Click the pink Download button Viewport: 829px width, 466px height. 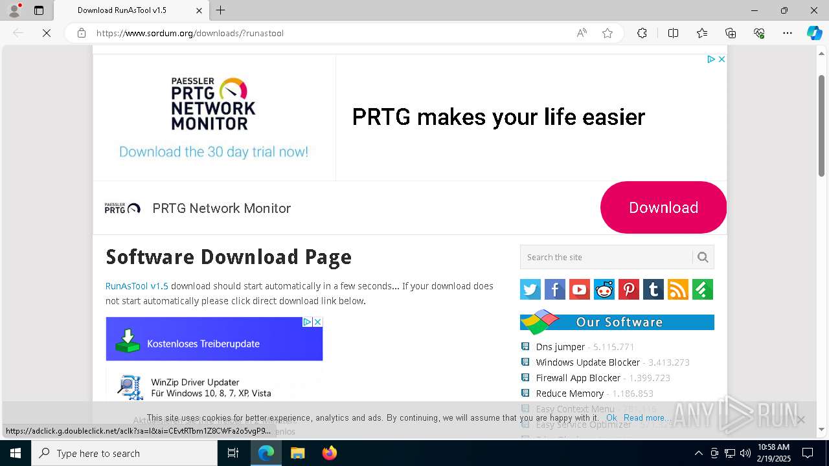click(x=663, y=207)
